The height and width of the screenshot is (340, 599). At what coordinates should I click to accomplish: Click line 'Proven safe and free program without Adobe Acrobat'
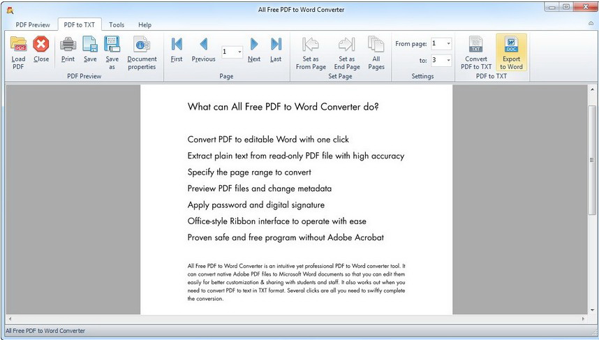tap(286, 237)
